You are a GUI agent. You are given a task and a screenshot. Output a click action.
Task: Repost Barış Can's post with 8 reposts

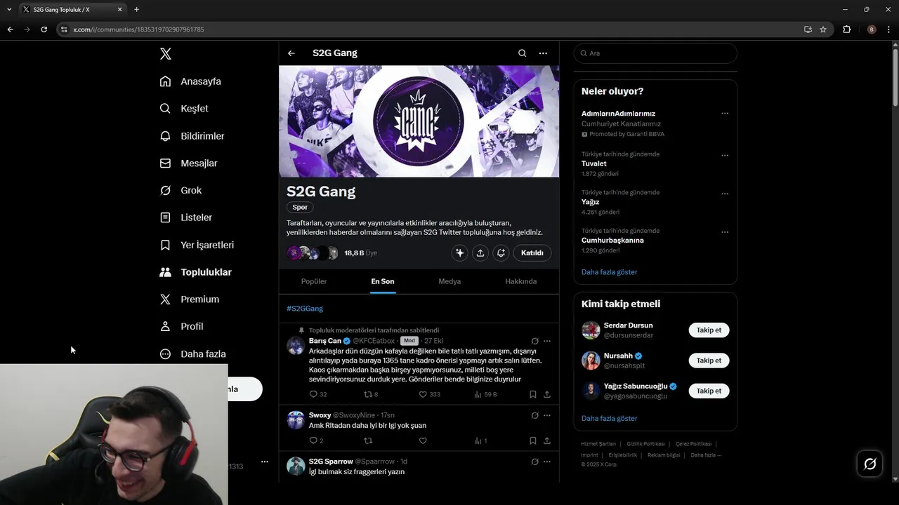371,394
